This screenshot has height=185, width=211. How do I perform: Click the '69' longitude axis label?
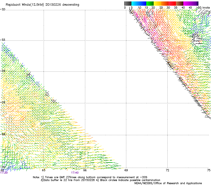click(x=126, y=170)
